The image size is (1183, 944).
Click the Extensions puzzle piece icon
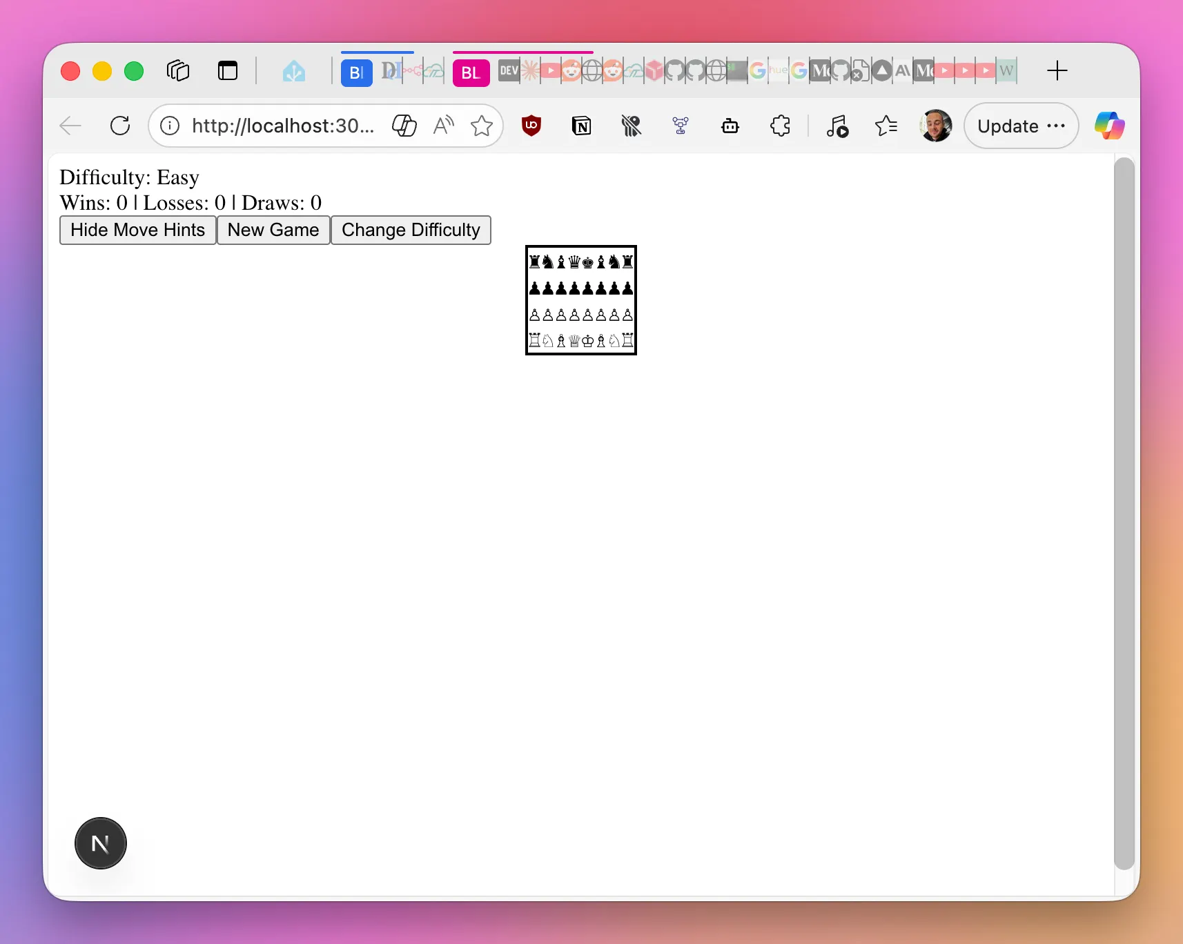pyautogui.click(x=780, y=126)
